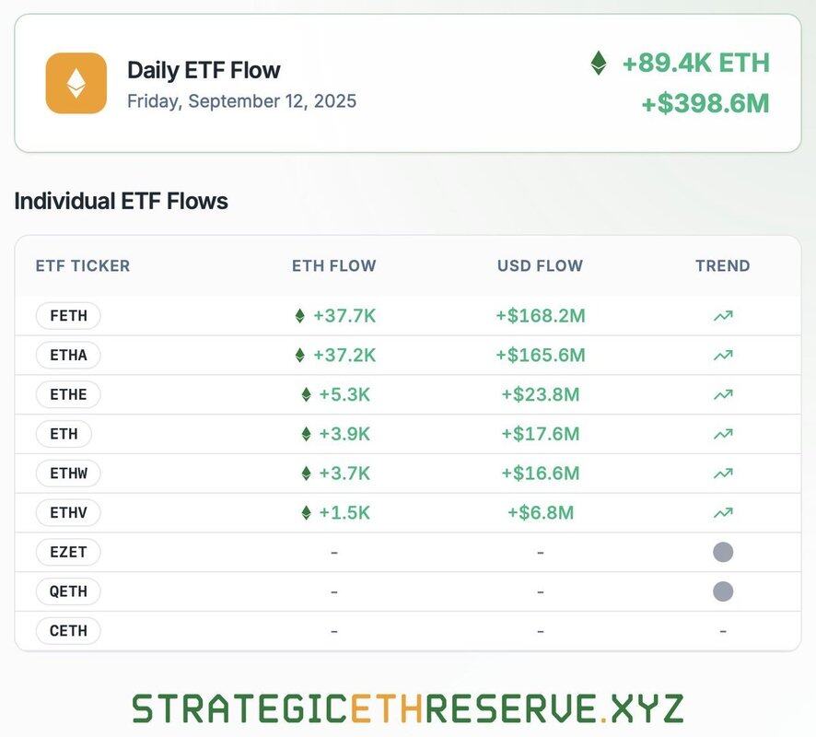Image resolution: width=816 pixels, height=737 pixels.
Task: Click the ETH FLOW column header
Action: pos(334,266)
